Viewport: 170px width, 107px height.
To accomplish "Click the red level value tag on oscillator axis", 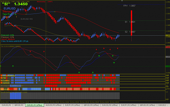I will click(168, 47).
